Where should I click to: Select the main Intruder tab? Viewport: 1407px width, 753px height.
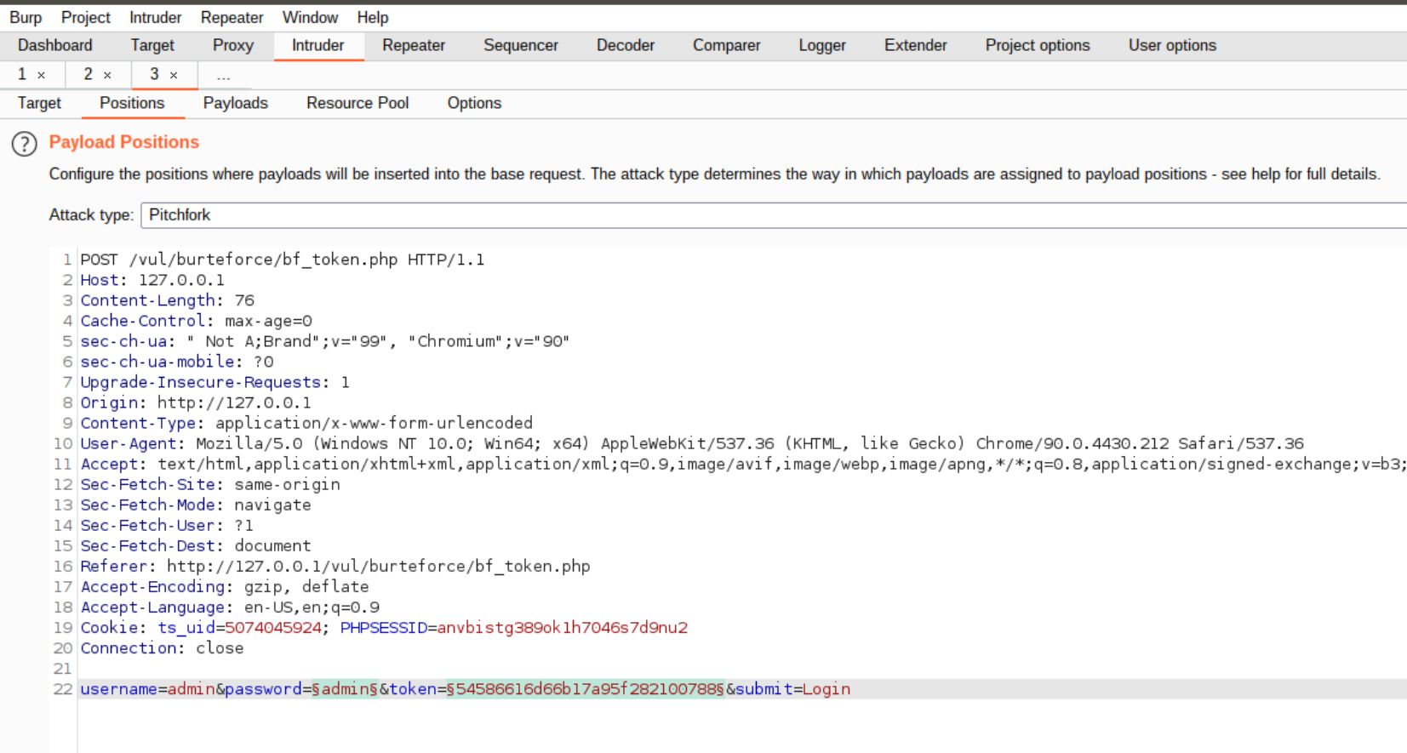pyautogui.click(x=318, y=46)
